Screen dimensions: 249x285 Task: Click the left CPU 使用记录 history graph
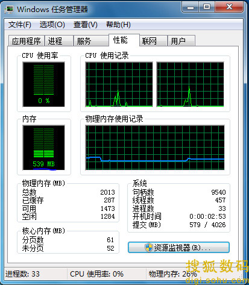click(x=119, y=84)
